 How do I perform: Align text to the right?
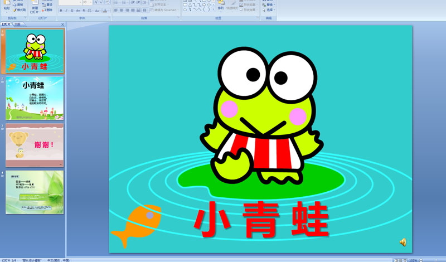127,10
